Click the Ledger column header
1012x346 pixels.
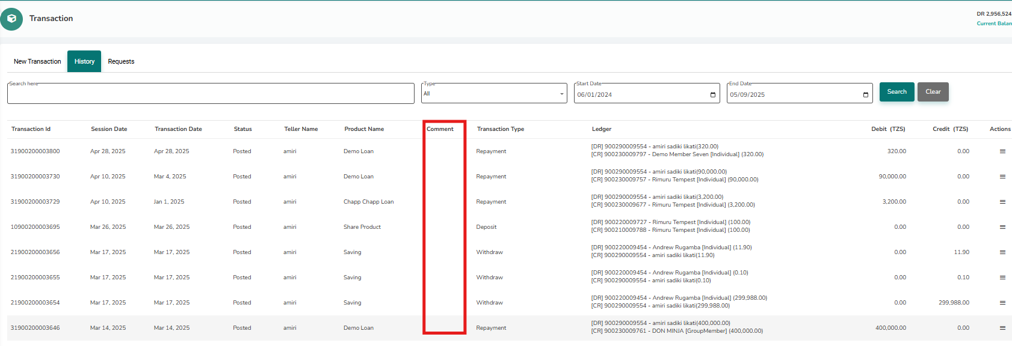click(602, 129)
